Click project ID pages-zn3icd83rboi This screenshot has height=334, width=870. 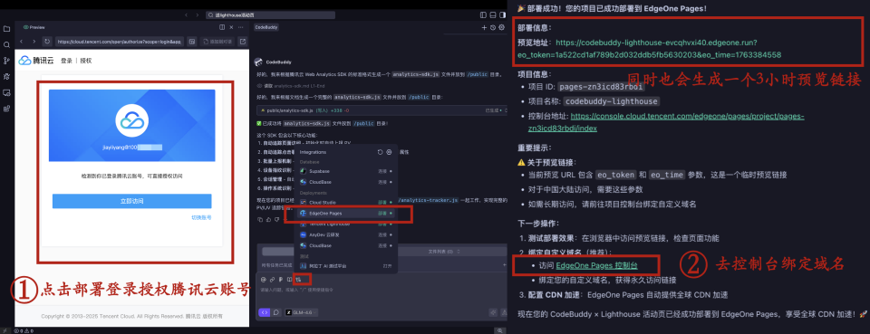coord(600,86)
